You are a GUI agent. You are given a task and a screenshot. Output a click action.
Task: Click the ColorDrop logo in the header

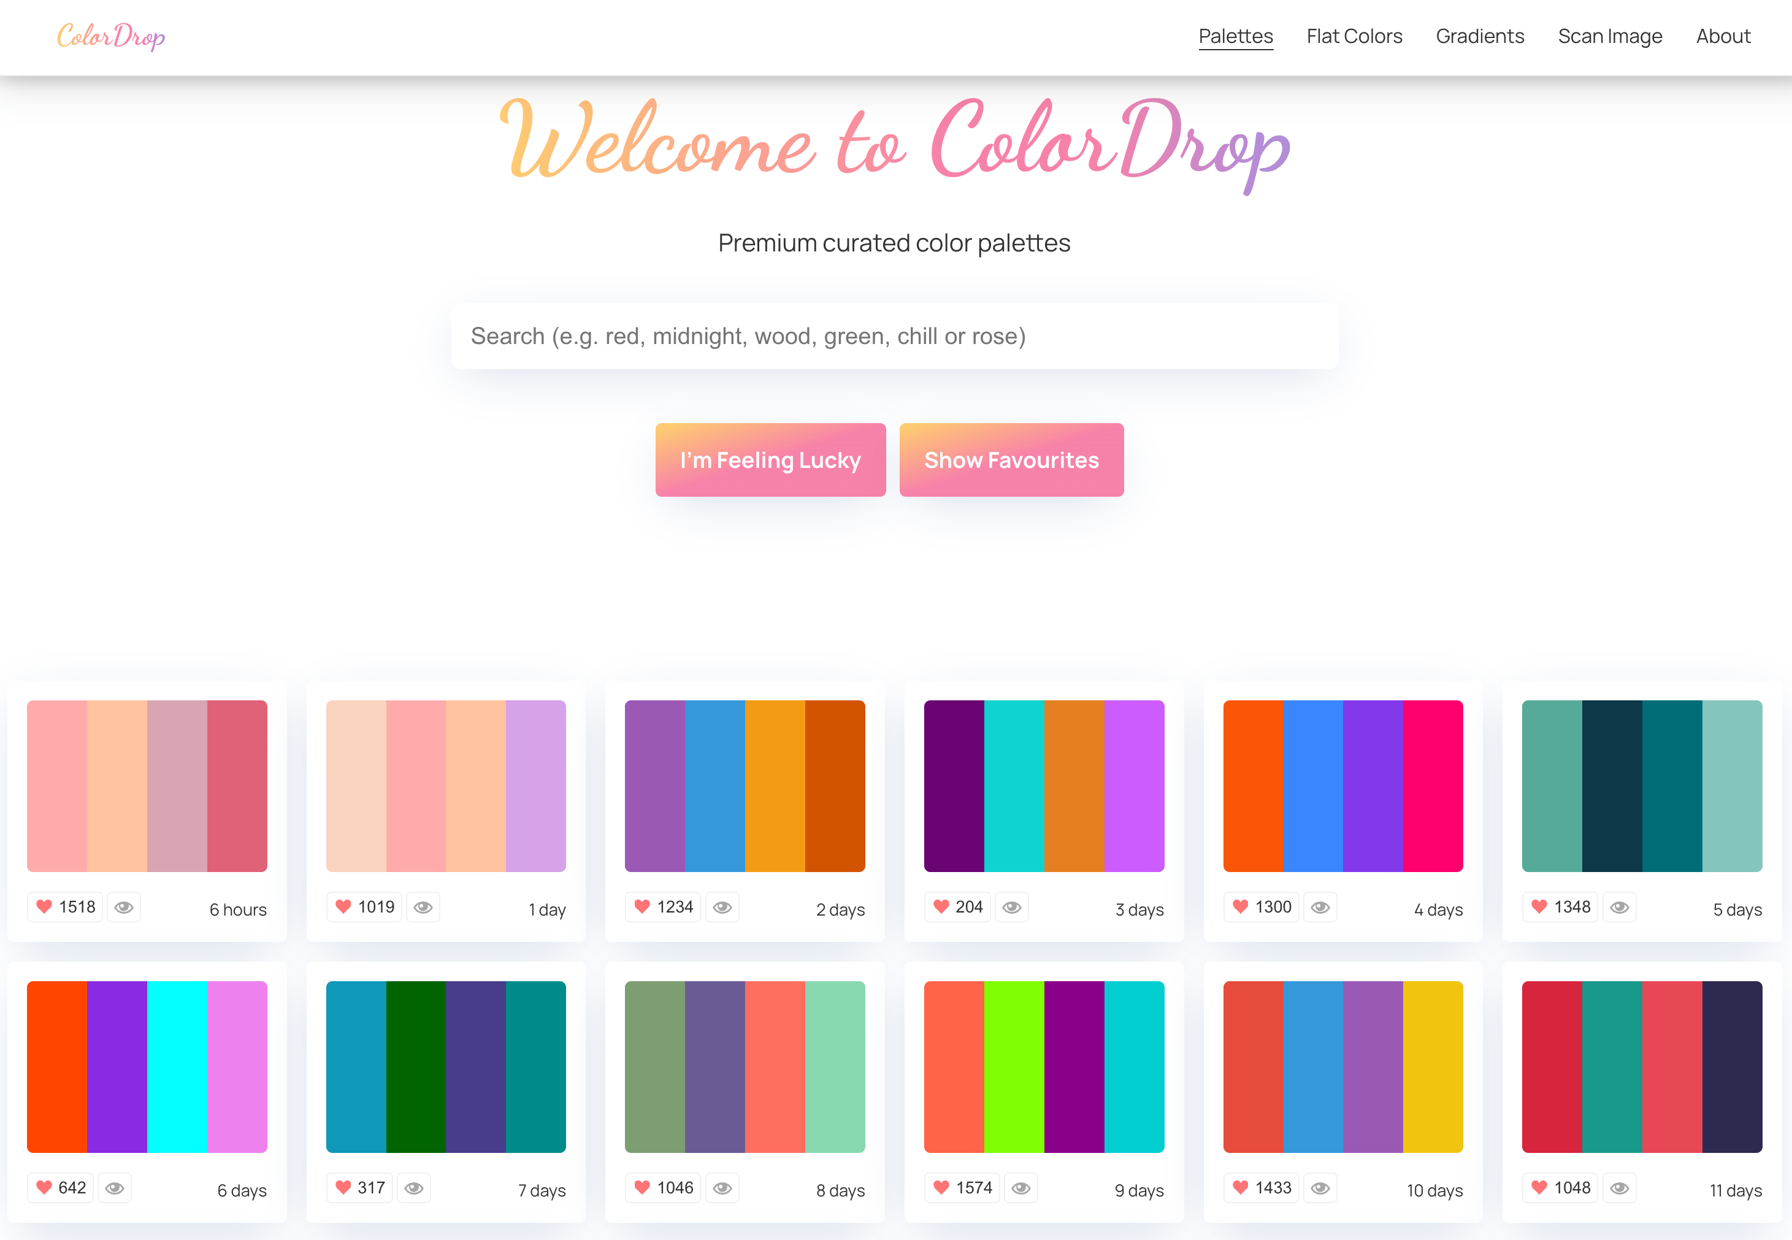pyautogui.click(x=110, y=36)
